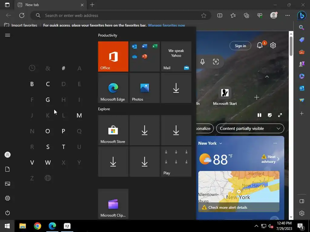Open the Office apps group tile
The image size is (310, 232).
coord(144,56)
